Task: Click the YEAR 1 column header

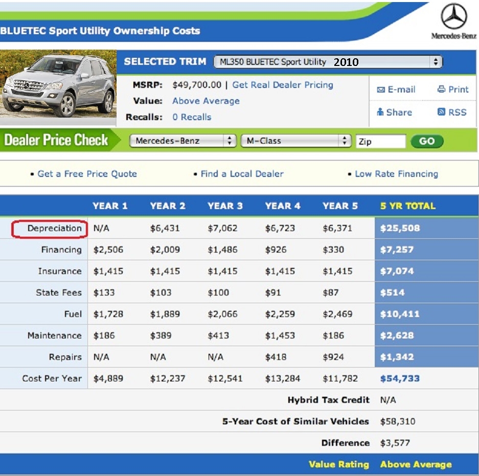Action: (110, 206)
